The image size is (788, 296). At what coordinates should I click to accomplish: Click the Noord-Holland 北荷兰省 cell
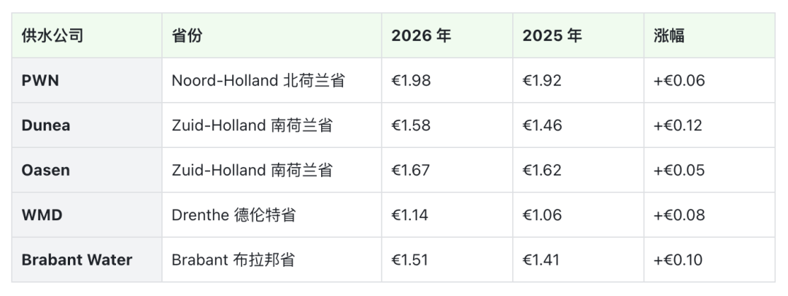point(258,80)
